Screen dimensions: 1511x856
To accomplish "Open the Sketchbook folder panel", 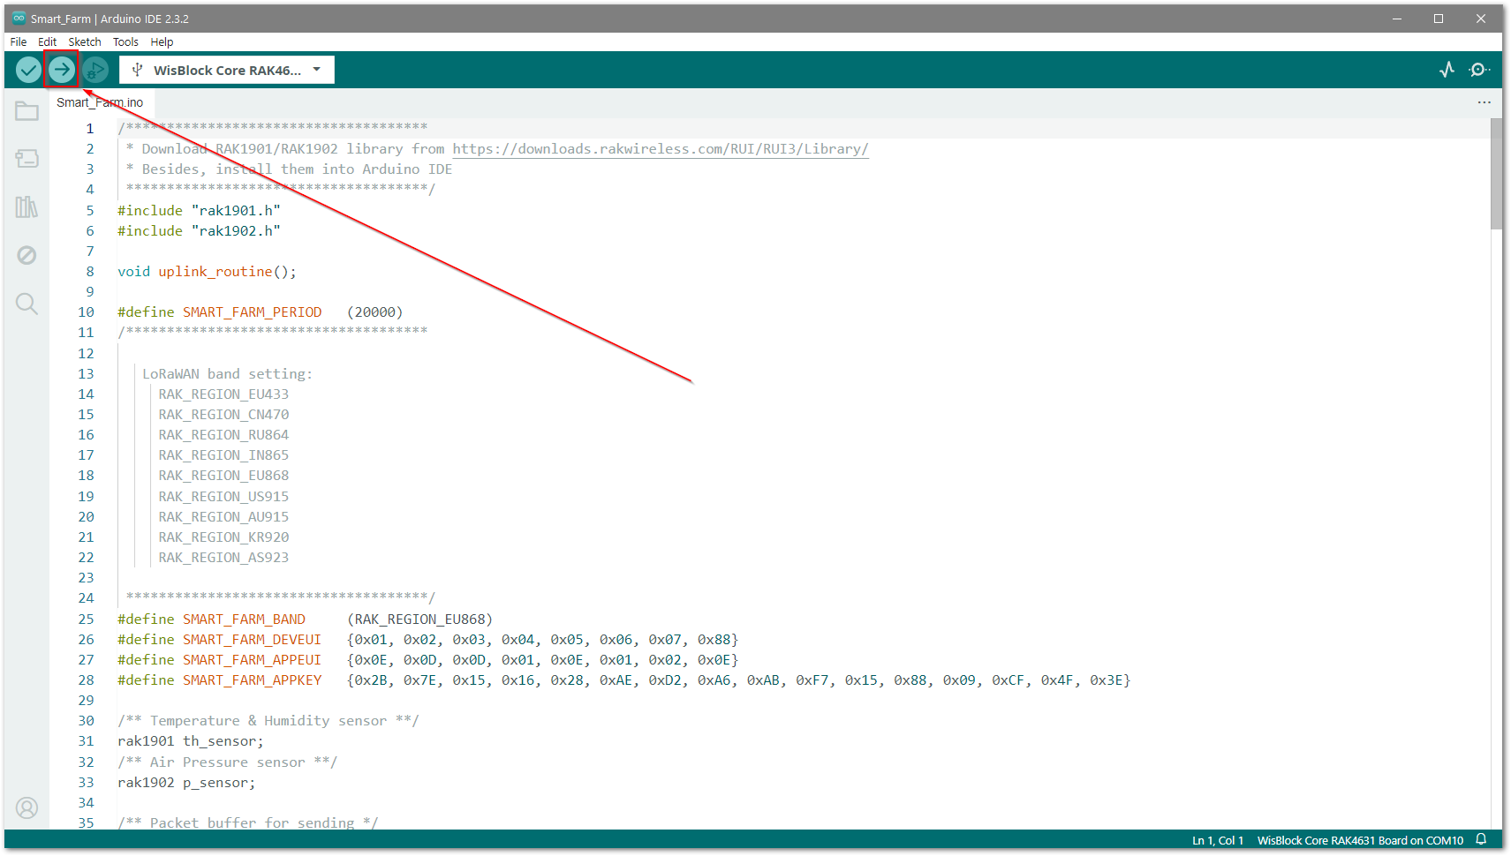I will [x=27, y=111].
